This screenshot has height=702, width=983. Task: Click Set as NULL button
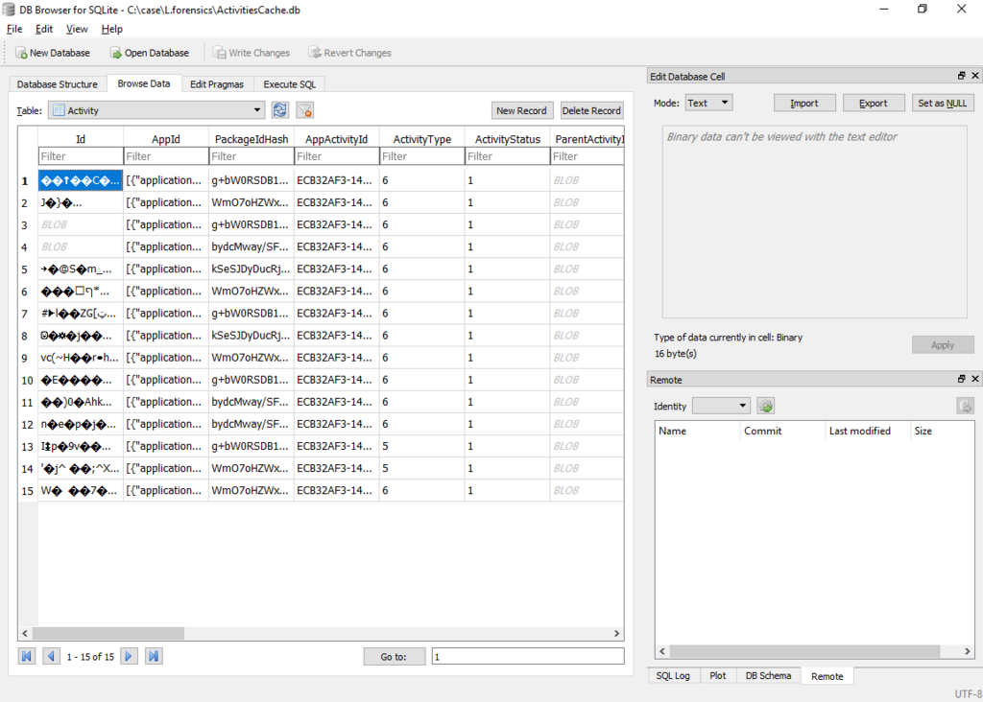tap(943, 103)
